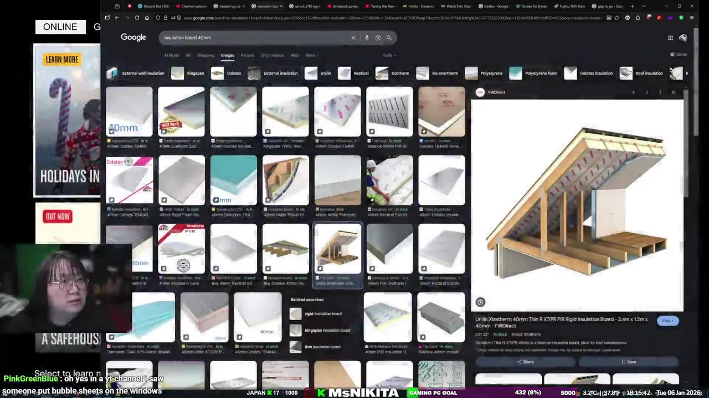Open the Google account avatar
The width and height of the screenshot is (709, 398).
(682, 38)
